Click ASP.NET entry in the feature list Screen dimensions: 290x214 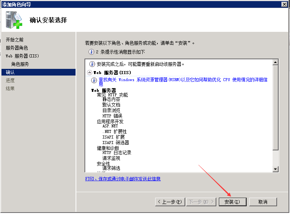tap(110, 126)
